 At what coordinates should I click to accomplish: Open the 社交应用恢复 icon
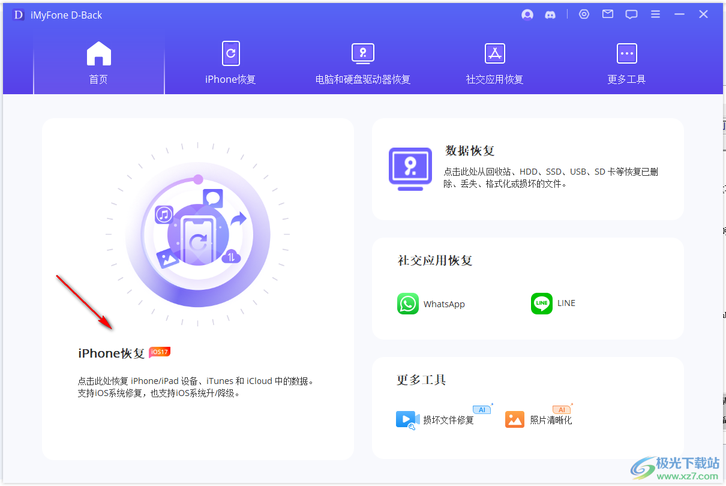494,53
